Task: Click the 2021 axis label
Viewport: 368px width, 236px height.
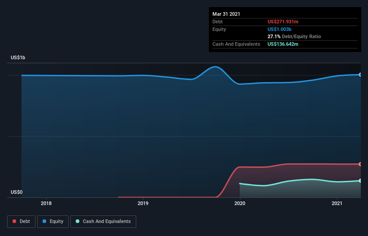Action: point(337,203)
